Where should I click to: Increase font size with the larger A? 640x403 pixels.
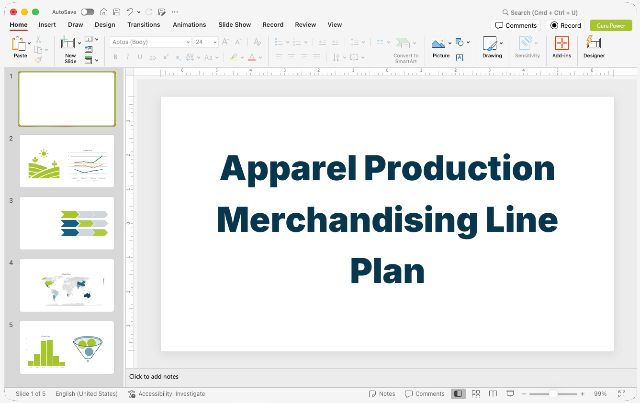tap(226, 42)
